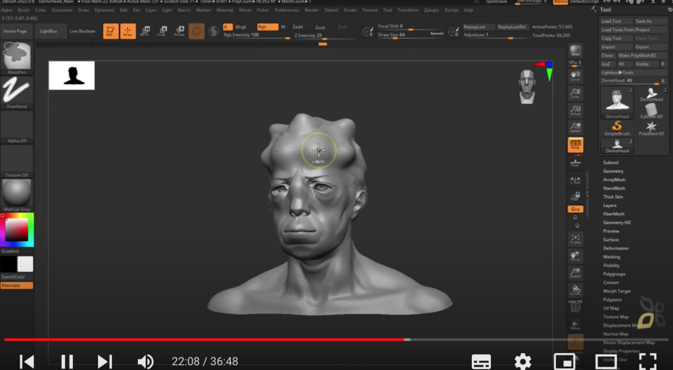Expand the Polygroups subpalette
This screenshot has width=673, height=370.
(614, 274)
